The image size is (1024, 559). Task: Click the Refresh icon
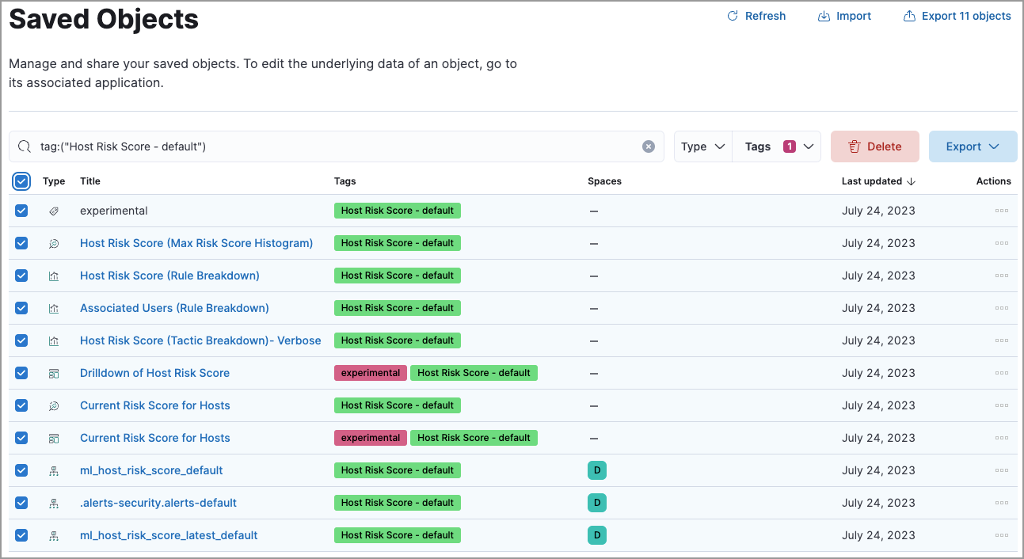coord(733,15)
